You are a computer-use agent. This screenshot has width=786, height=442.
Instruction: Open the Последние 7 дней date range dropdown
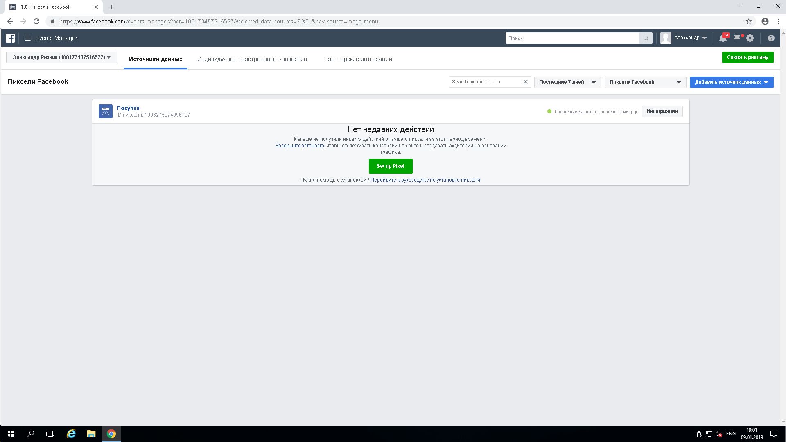point(567,82)
